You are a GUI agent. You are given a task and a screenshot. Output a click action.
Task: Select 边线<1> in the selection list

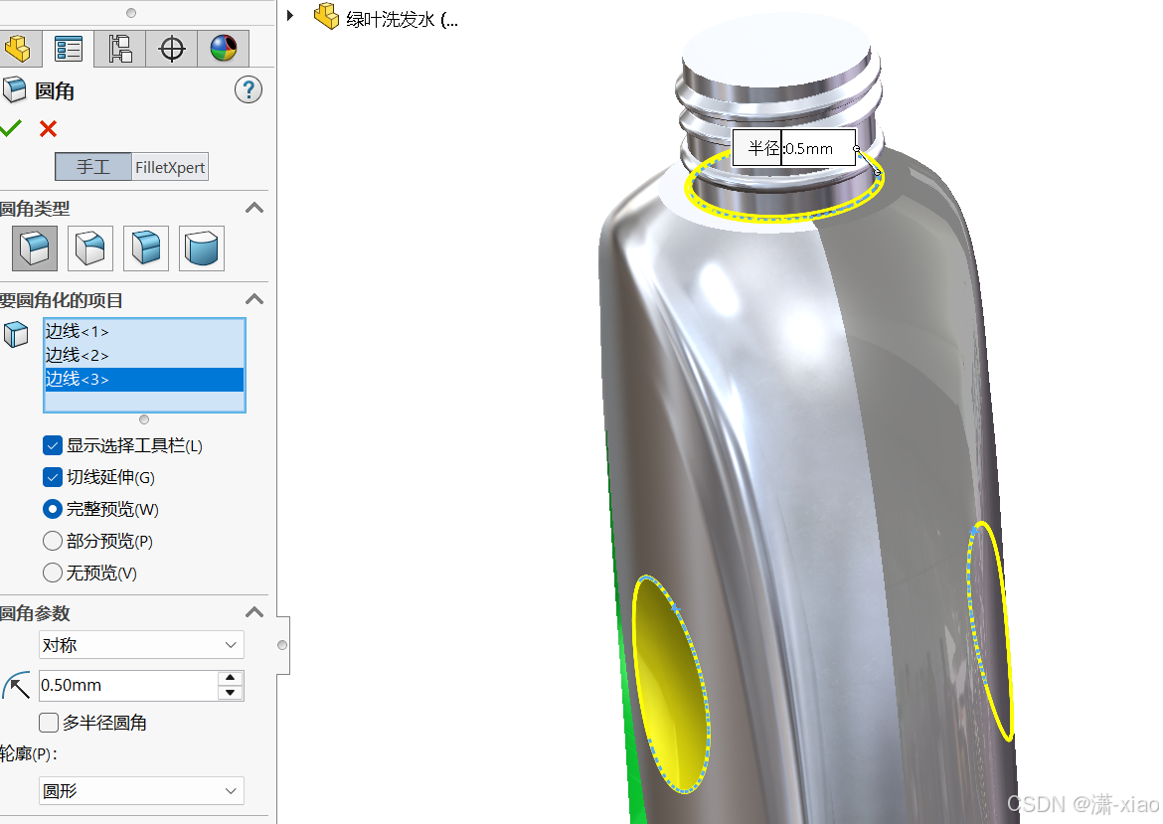144,332
